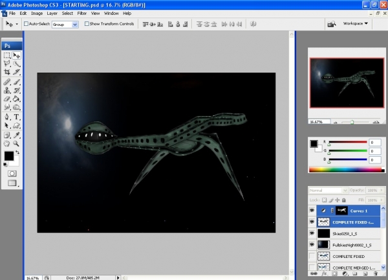The height and width of the screenshot is (280, 388).
Task: Click Auto-Align Layers icon in options bar
Action: point(253,24)
